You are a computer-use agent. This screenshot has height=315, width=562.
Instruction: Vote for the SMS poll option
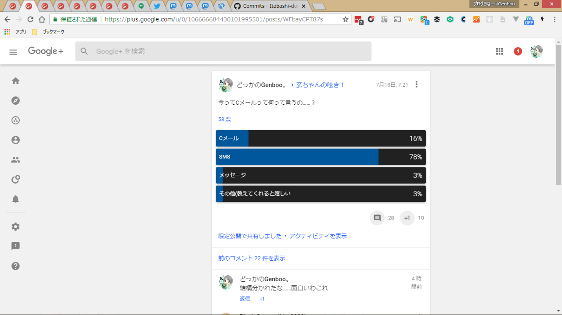coord(321,157)
